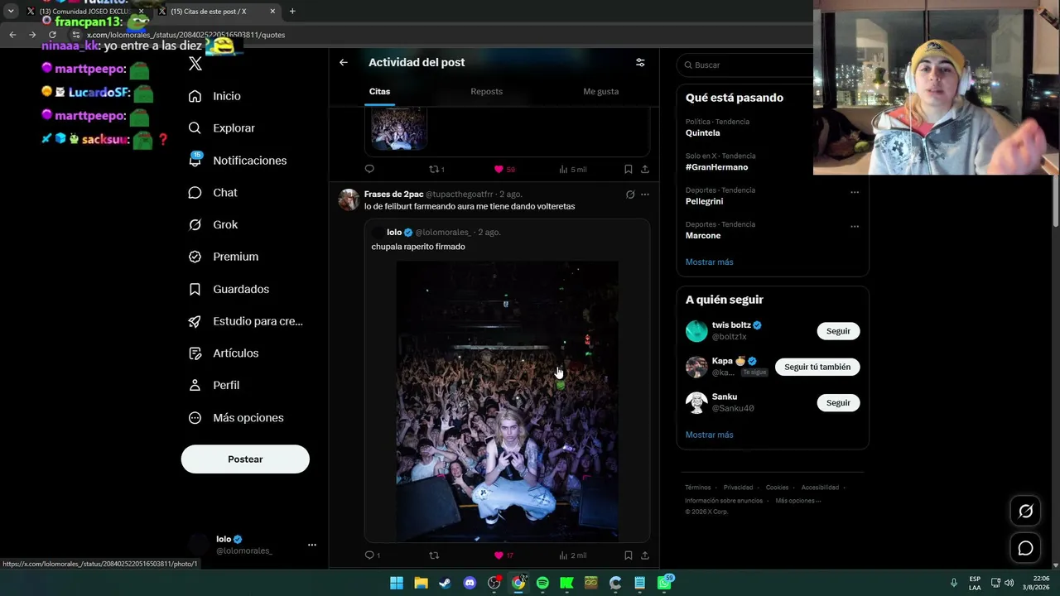Focus the Buscar search field
This screenshot has height=596, width=1060.
pos(747,65)
